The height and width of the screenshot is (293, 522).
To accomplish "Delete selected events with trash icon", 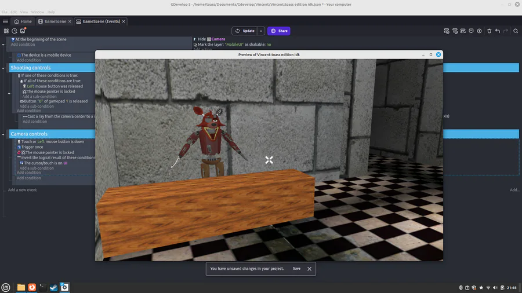I will tap(489, 31).
